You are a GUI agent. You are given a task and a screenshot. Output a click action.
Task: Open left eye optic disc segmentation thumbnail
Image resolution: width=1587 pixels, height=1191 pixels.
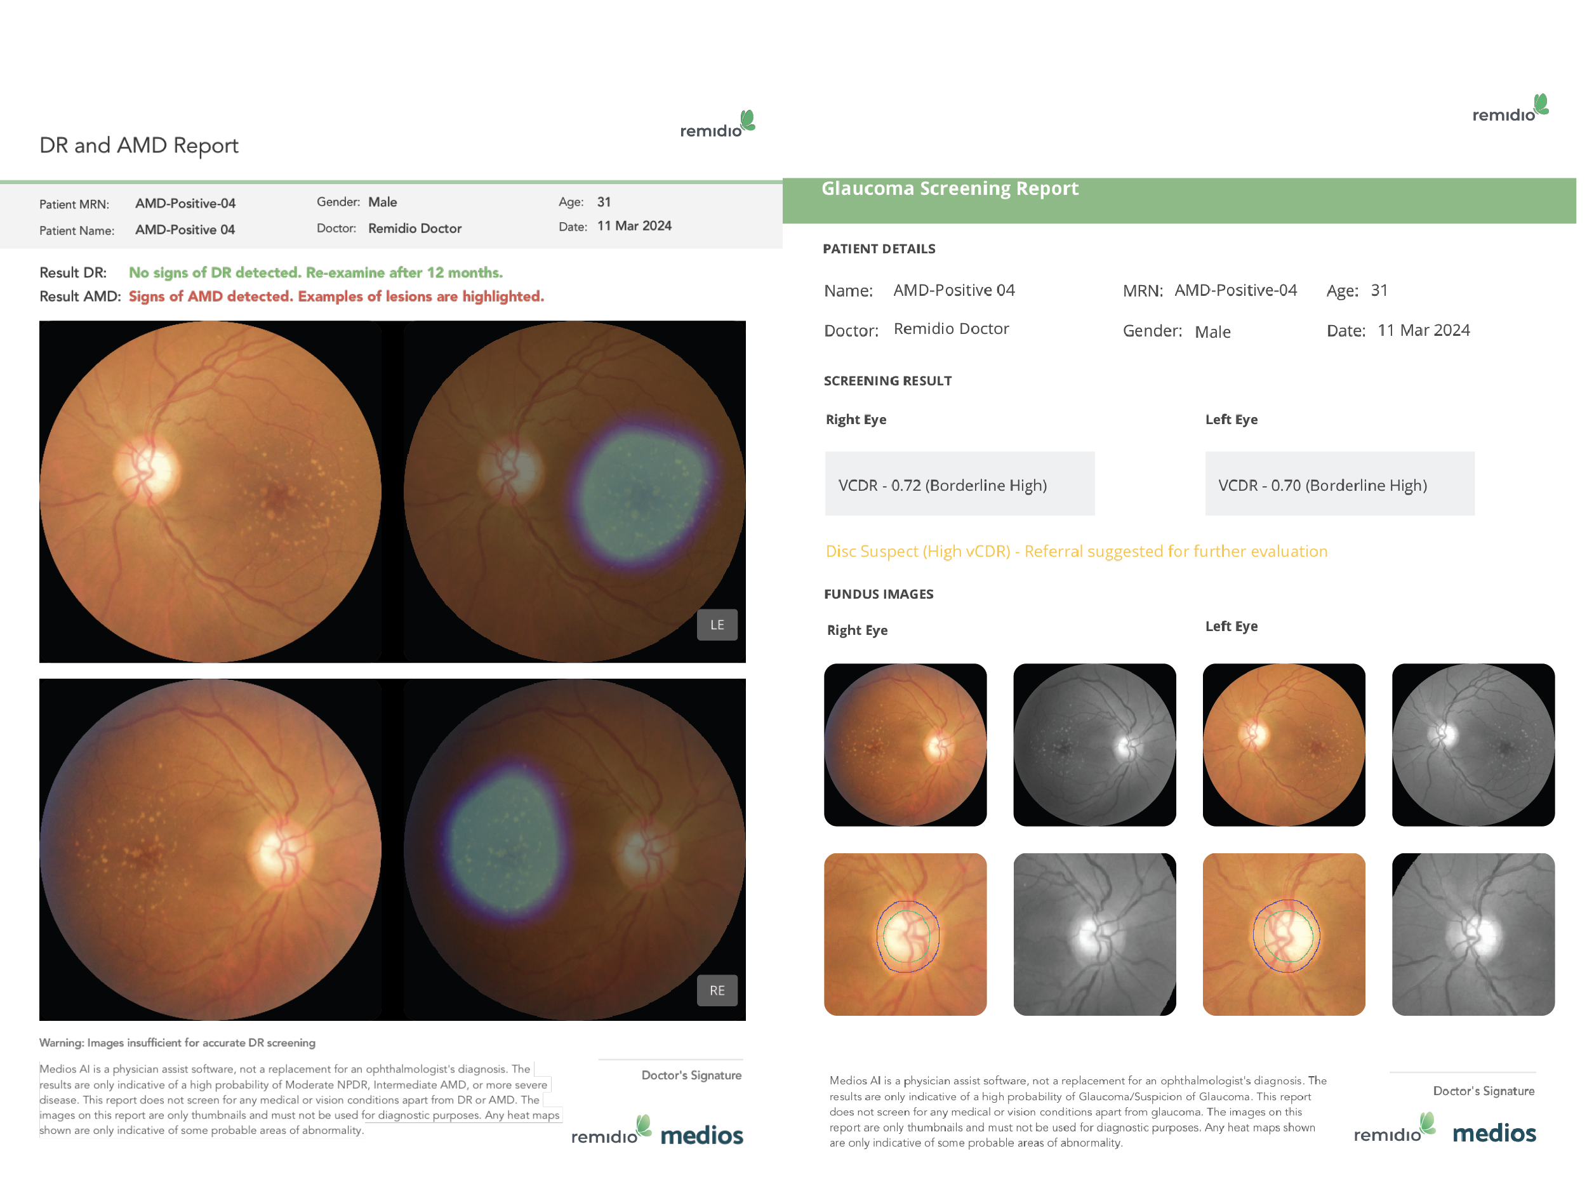tap(1284, 934)
